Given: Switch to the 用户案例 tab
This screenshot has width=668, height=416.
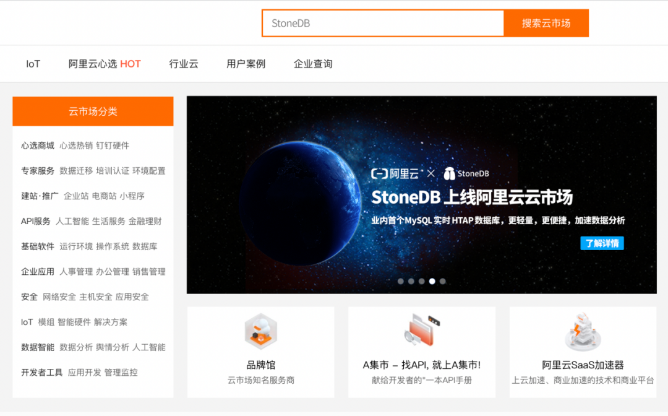Looking at the screenshot, I should pyautogui.click(x=246, y=64).
